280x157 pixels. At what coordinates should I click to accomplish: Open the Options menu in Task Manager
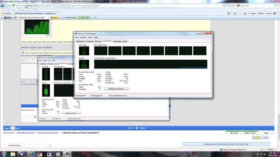83,37
